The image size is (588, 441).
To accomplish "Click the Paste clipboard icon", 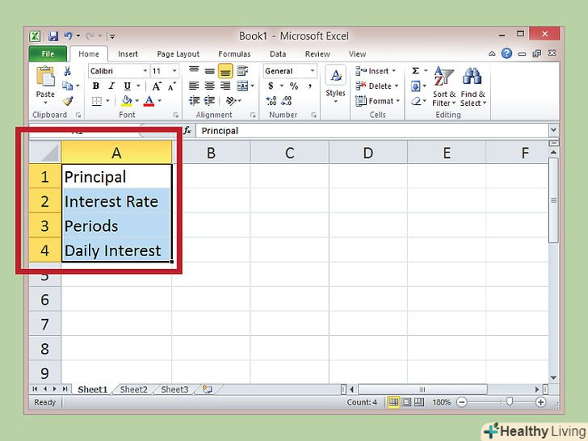I will point(45,81).
